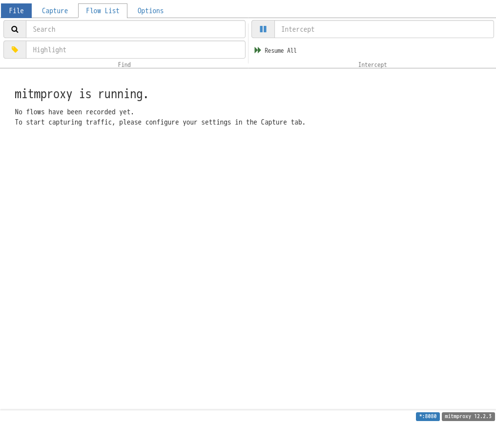This screenshot has height=423, width=496.
Task: Click the 'mitmproxy is running.' heading
Action: 82,94
